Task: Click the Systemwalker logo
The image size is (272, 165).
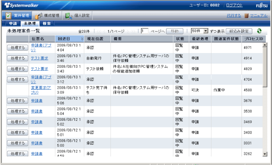Action: (21, 5)
